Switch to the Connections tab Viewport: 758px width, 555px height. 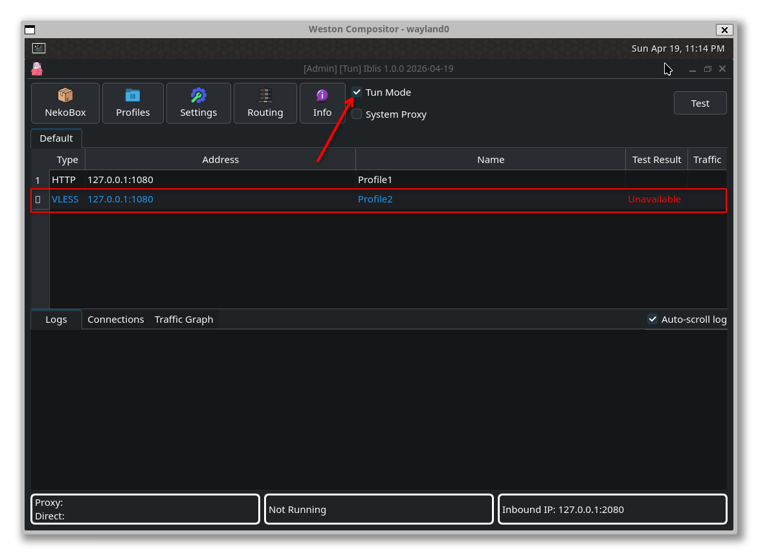pyautogui.click(x=116, y=320)
